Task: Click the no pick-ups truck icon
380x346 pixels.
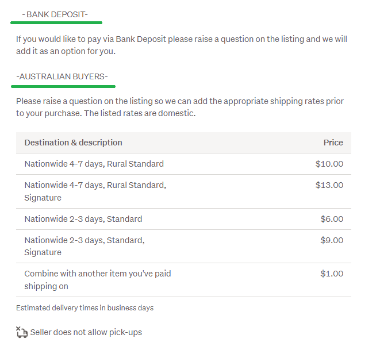Action: pyautogui.click(x=22, y=332)
